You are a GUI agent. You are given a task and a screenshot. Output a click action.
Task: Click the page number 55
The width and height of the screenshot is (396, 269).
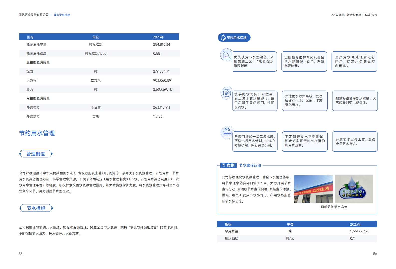click(x=20, y=254)
